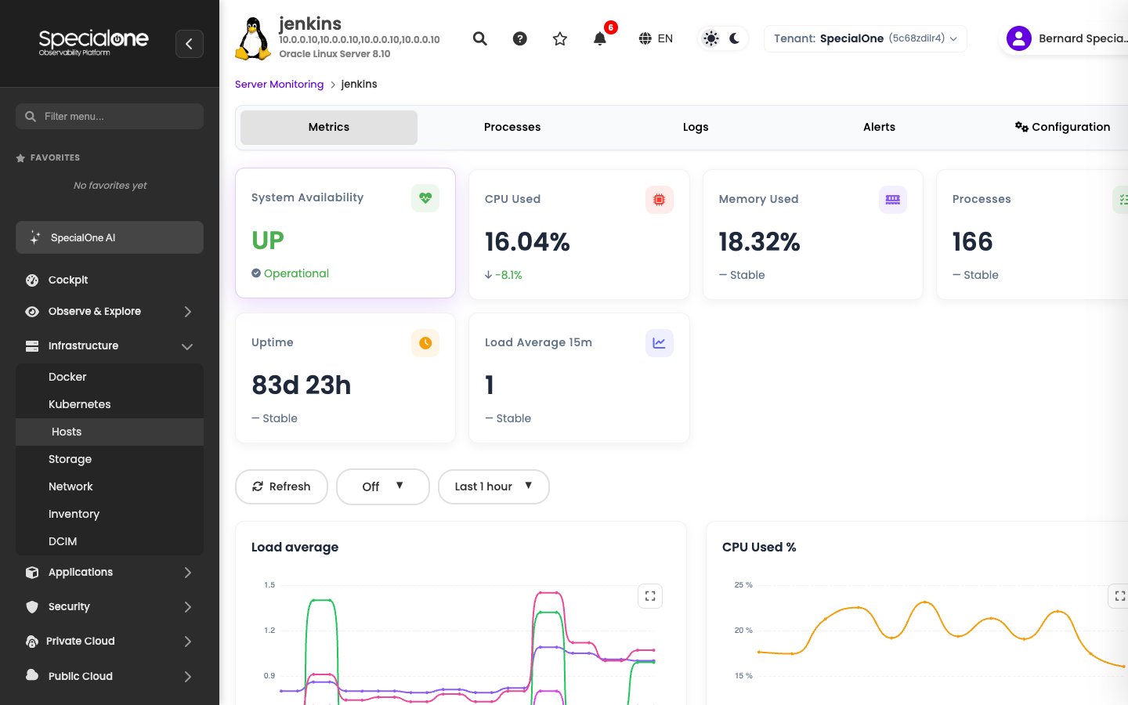Screen dimensions: 1128x705
Task: Open the Tenant SpecialOne dropdown
Action: click(866, 38)
